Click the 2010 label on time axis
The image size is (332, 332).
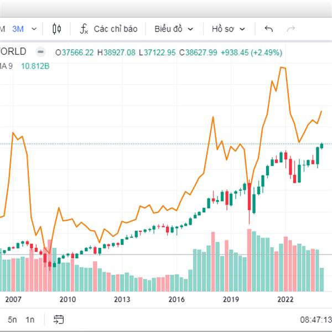(x=68, y=299)
